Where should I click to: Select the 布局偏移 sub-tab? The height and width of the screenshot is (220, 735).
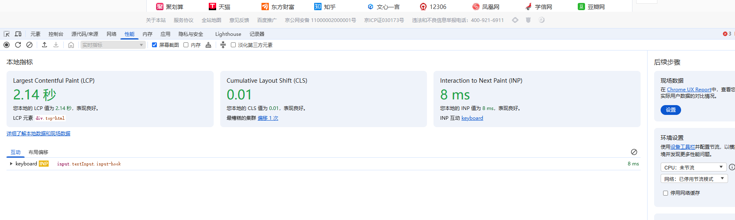[x=38, y=152]
